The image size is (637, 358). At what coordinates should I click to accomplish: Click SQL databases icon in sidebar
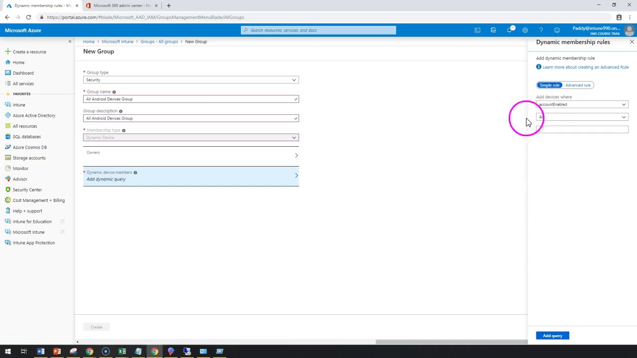click(7, 137)
